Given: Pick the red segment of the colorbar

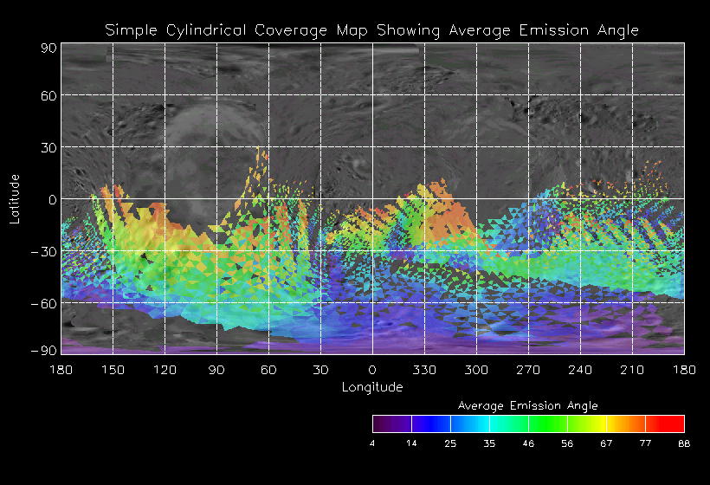Looking at the screenshot, I should [x=665, y=424].
